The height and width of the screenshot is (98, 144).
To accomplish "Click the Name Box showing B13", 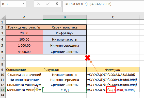I will [x=13, y=4].
